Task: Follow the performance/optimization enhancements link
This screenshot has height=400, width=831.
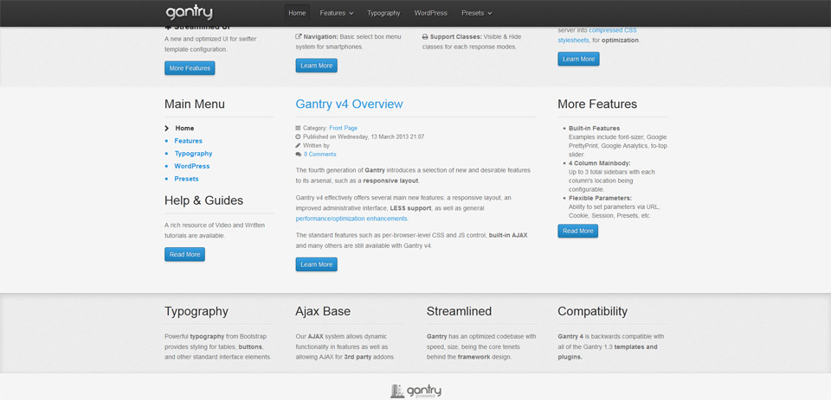Action: tap(351, 219)
